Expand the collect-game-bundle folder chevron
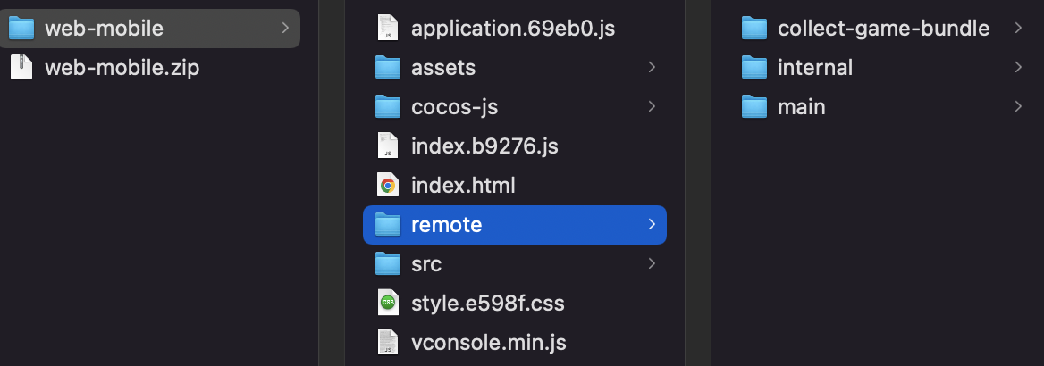 tap(1018, 29)
